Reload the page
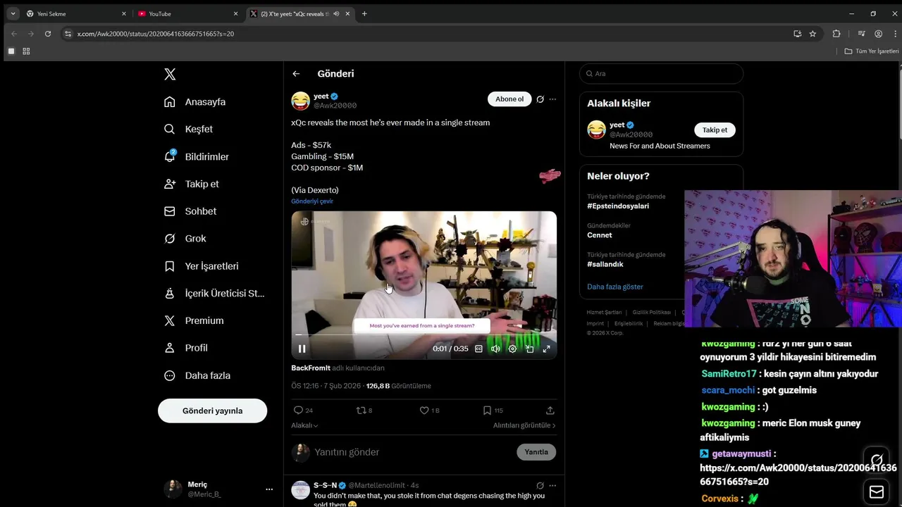 click(x=48, y=33)
